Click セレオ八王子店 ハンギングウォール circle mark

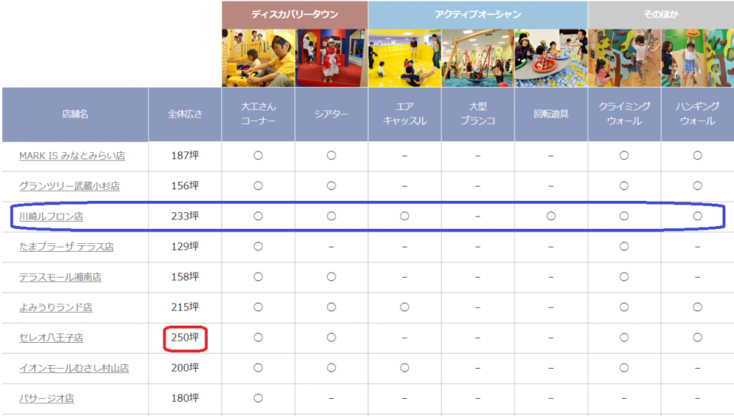click(x=697, y=337)
